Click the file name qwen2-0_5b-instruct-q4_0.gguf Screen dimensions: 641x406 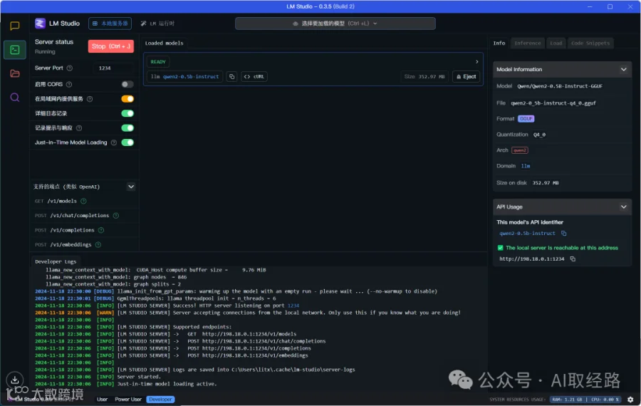pos(553,103)
